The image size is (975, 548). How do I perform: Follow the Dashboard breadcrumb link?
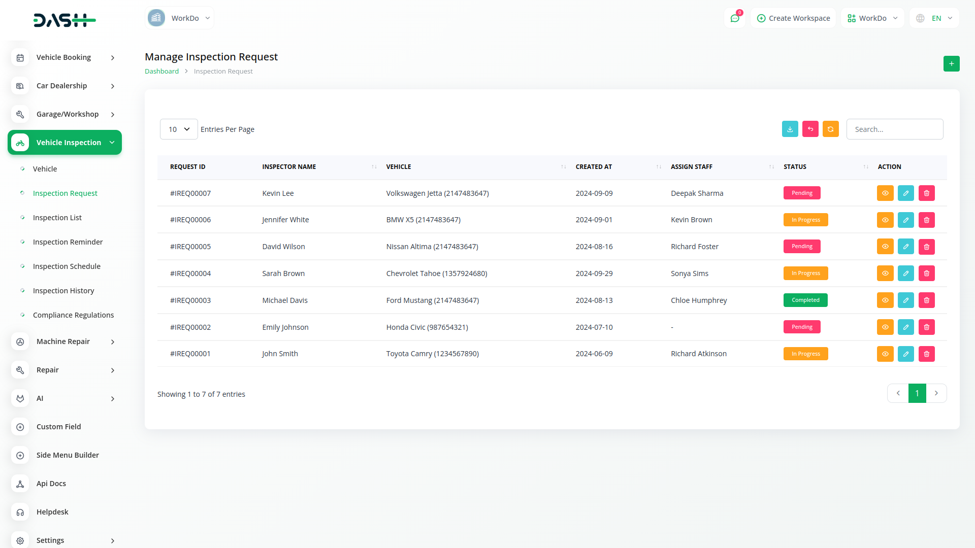161,72
